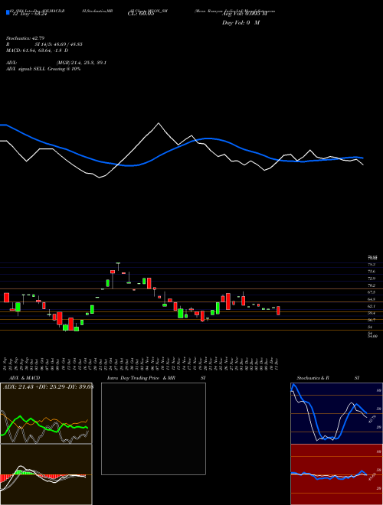Viewport: 383px width, 505px height.
Task: Open the blue Stochastics chart panel
Action: (336, 413)
